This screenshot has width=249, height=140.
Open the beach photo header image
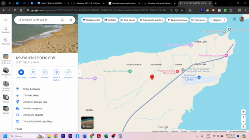[x=45, y=38]
